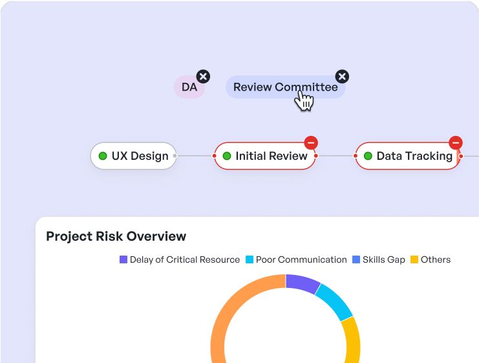Image resolution: width=479 pixels, height=363 pixels.
Task: Click the red minus badge on Data Tracking
Action: 456,143
